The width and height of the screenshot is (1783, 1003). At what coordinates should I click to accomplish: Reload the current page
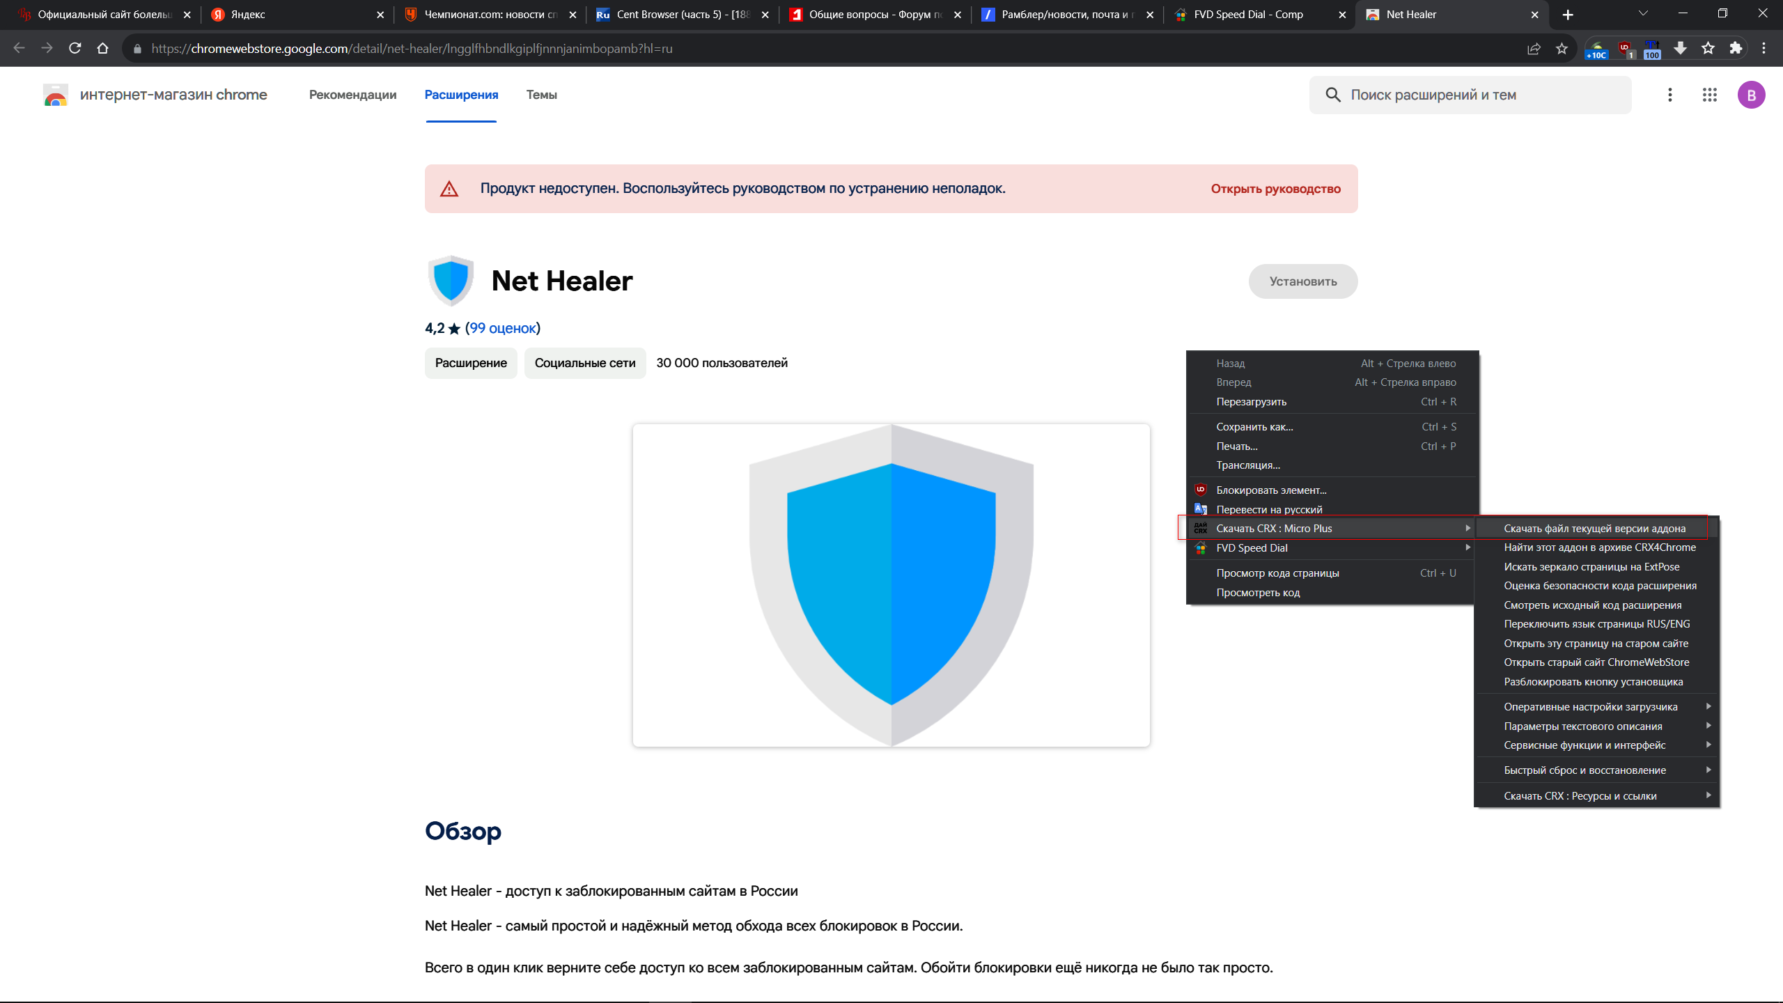(75, 48)
